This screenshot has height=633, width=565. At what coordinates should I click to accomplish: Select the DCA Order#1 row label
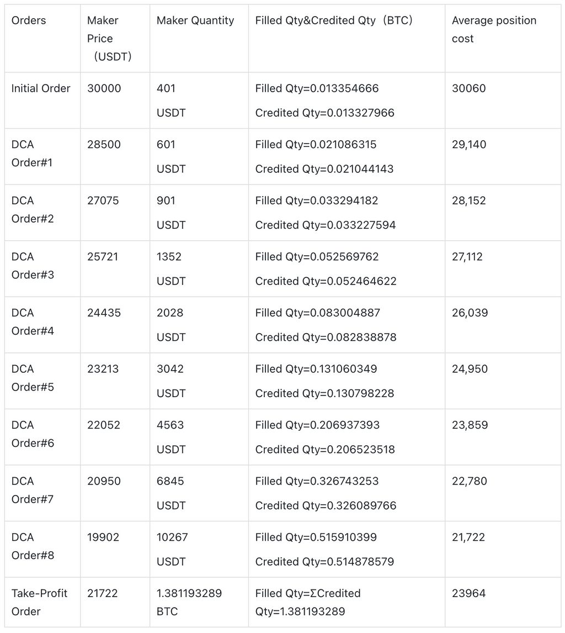33,154
